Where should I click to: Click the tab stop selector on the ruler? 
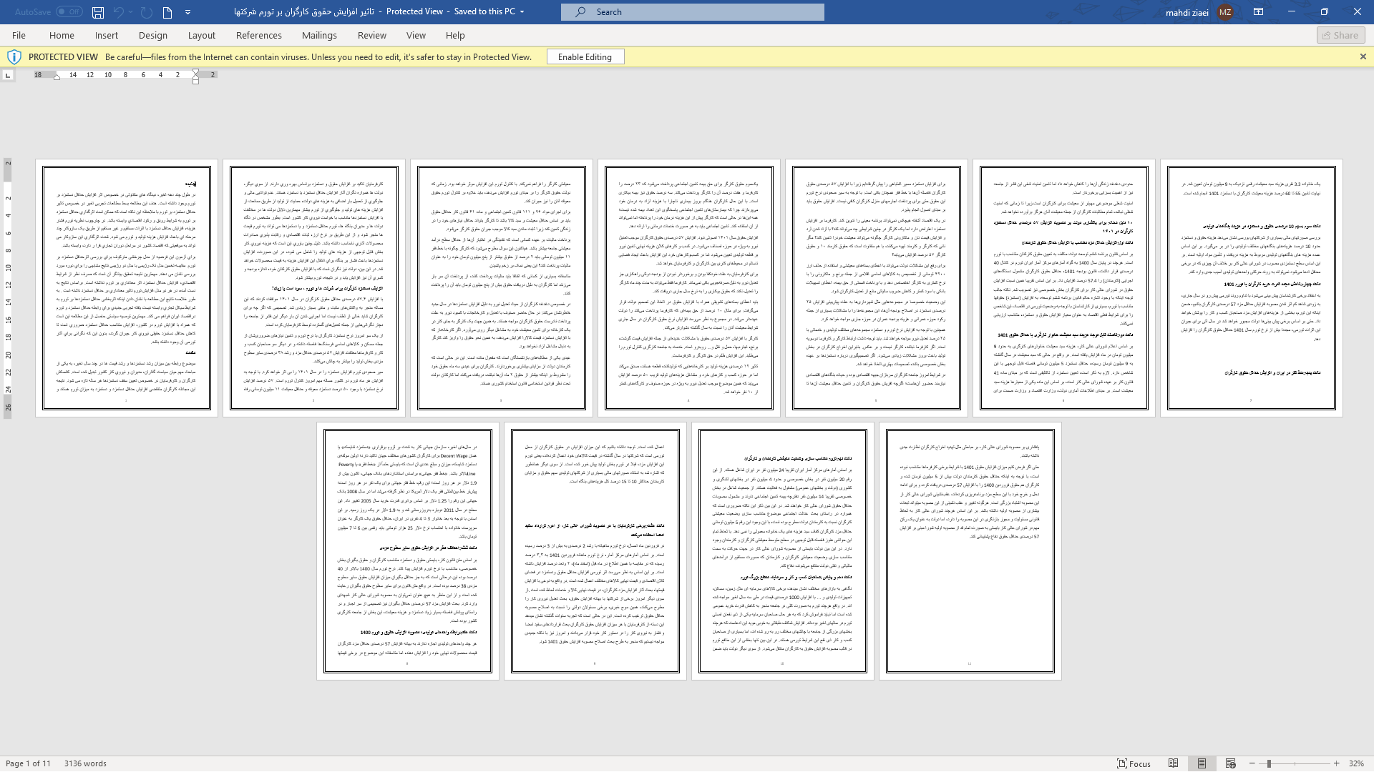click(x=8, y=75)
